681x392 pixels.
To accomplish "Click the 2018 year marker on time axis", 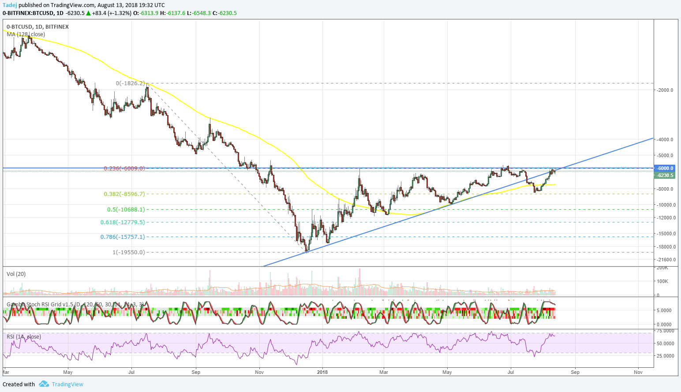I will pyautogui.click(x=323, y=372).
